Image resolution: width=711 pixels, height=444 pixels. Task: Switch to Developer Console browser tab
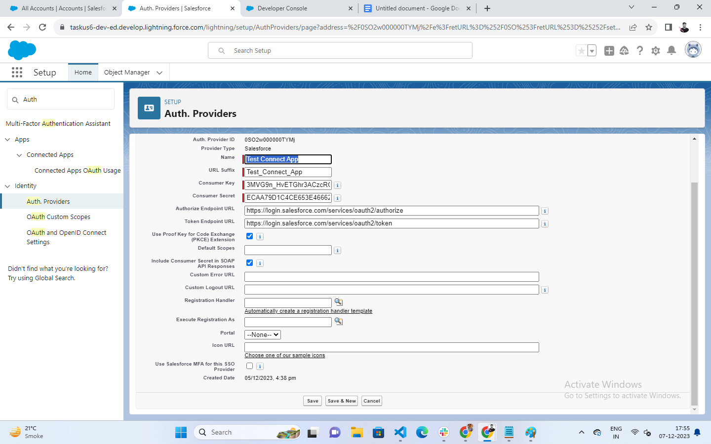(299, 8)
